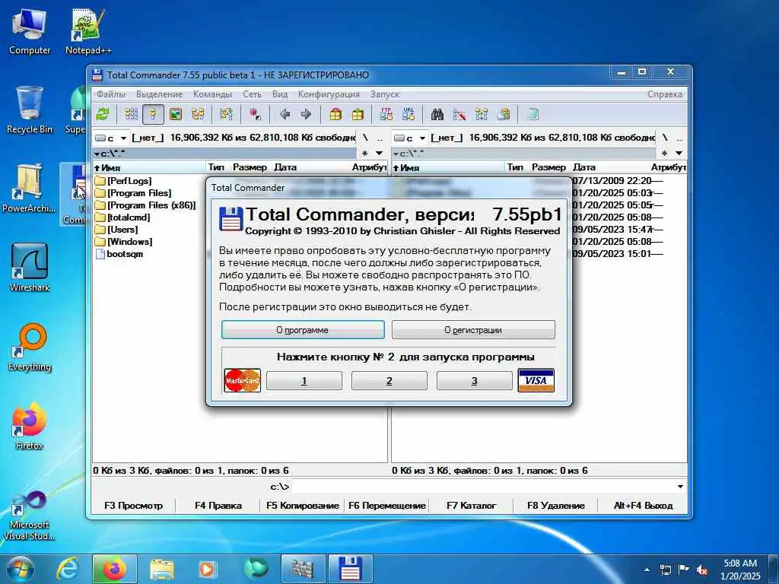Open the FTP connect icon
This screenshot has width=779, height=584.
(x=386, y=115)
